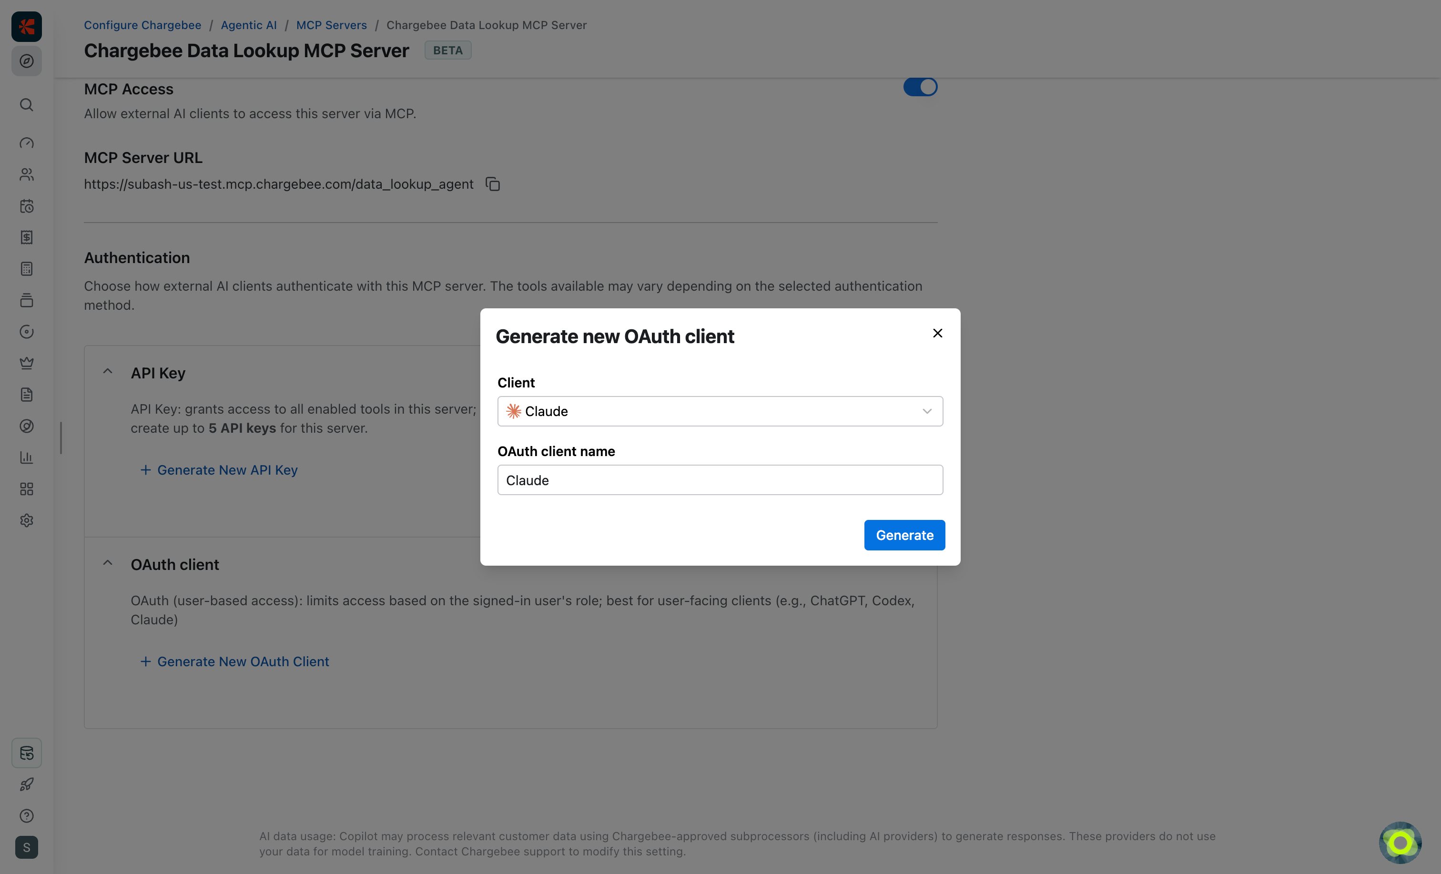
Task: Collapse the API Key section chevron
Action: pos(108,372)
